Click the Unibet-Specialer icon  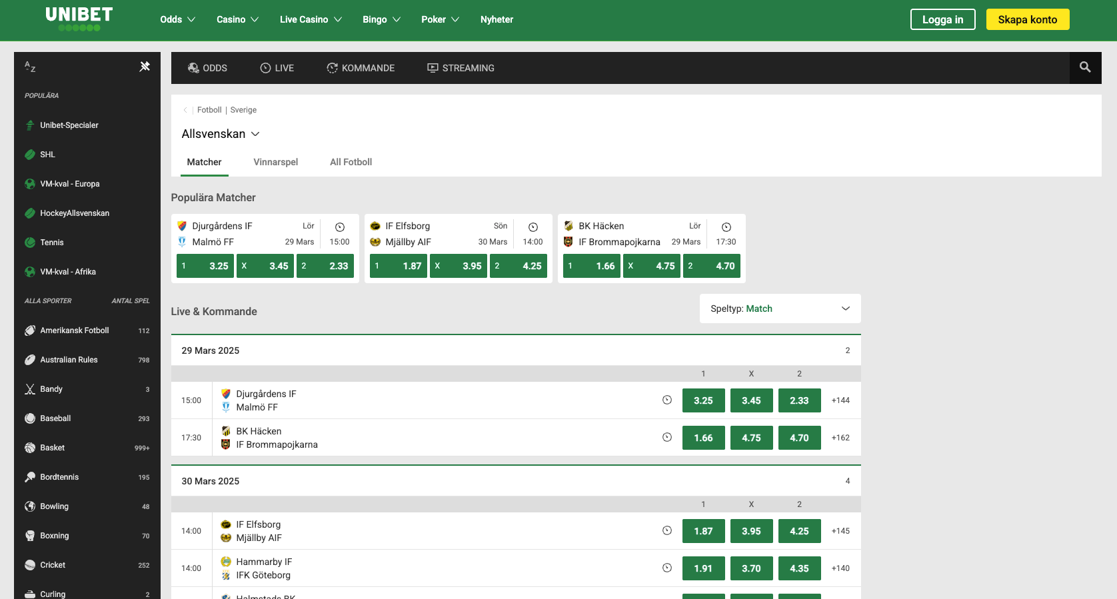click(30, 125)
